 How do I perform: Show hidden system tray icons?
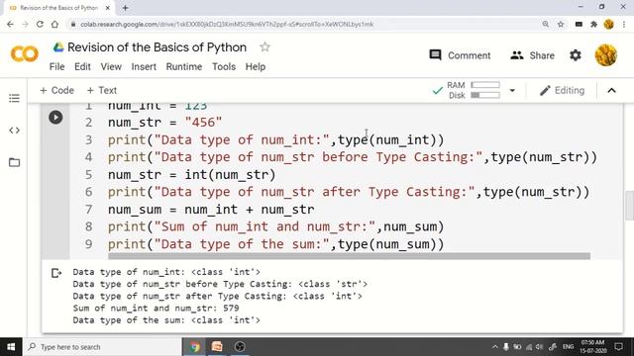[495, 347]
